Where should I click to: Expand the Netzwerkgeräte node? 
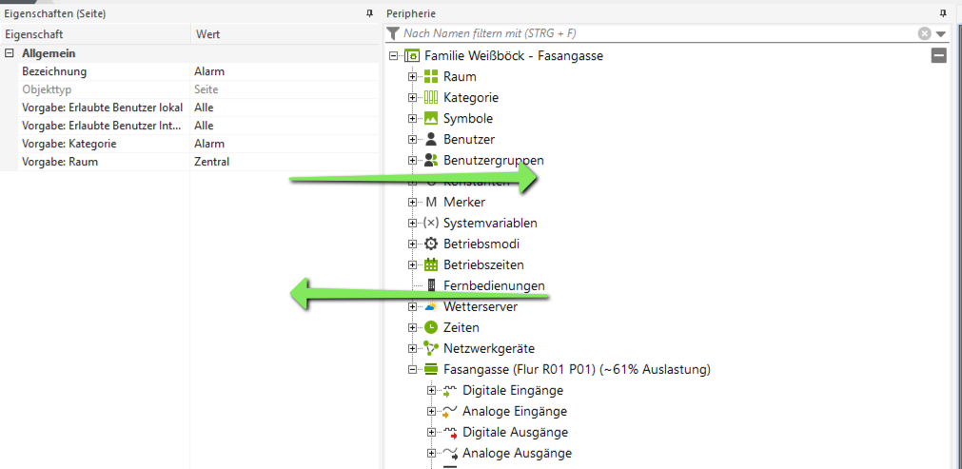click(412, 348)
